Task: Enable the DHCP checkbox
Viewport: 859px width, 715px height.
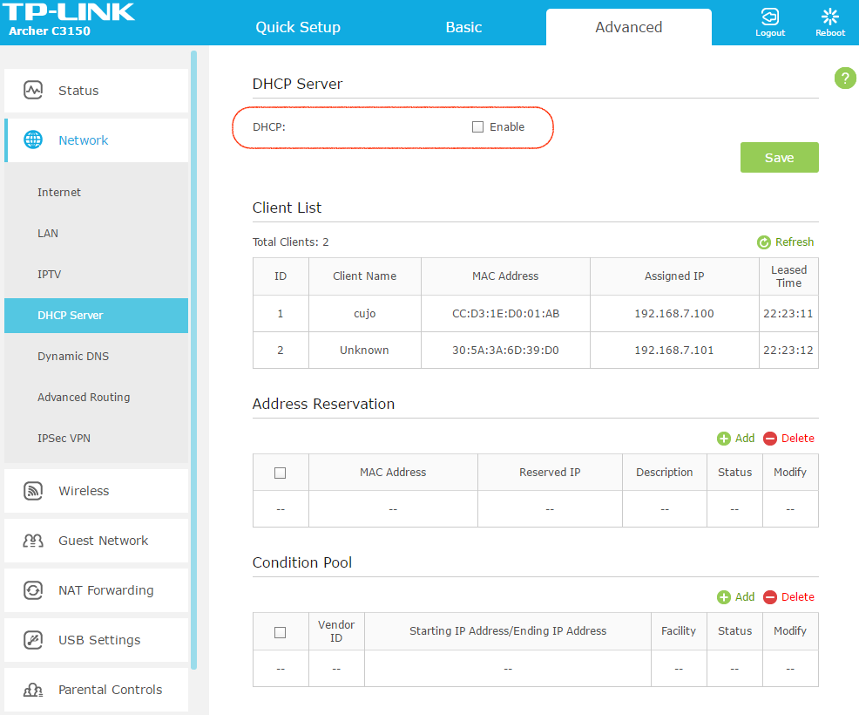Action: 477,127
